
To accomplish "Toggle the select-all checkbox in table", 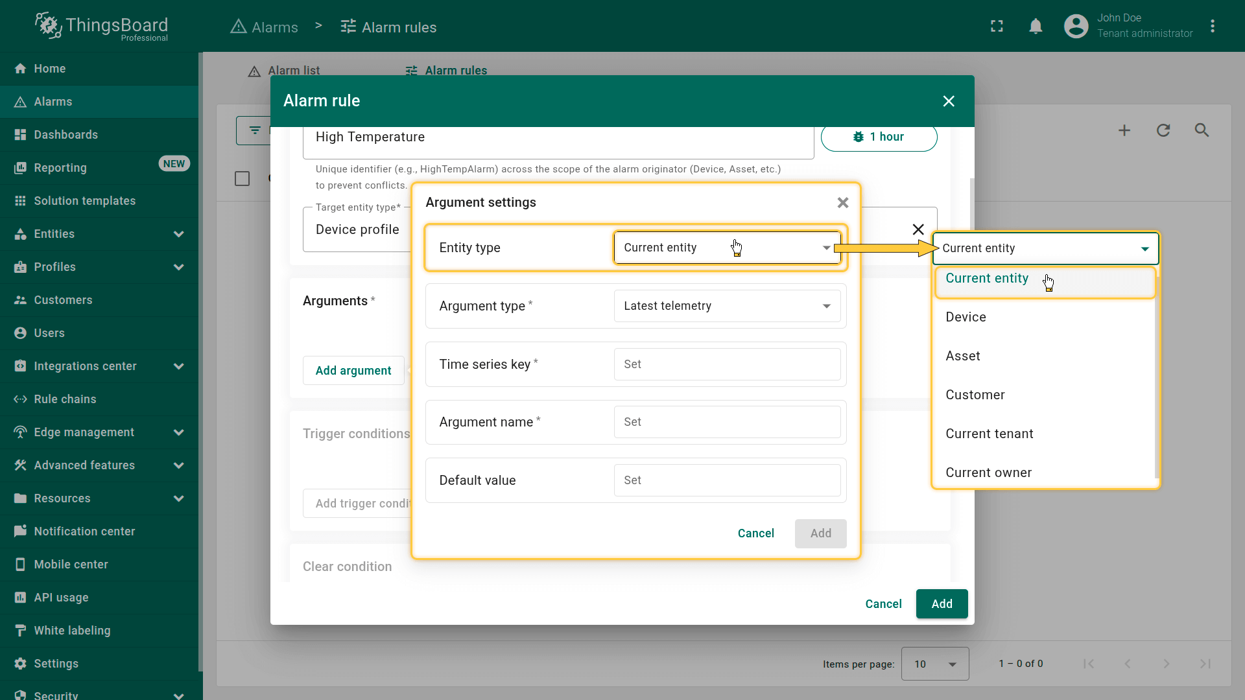I will (242, 178).
